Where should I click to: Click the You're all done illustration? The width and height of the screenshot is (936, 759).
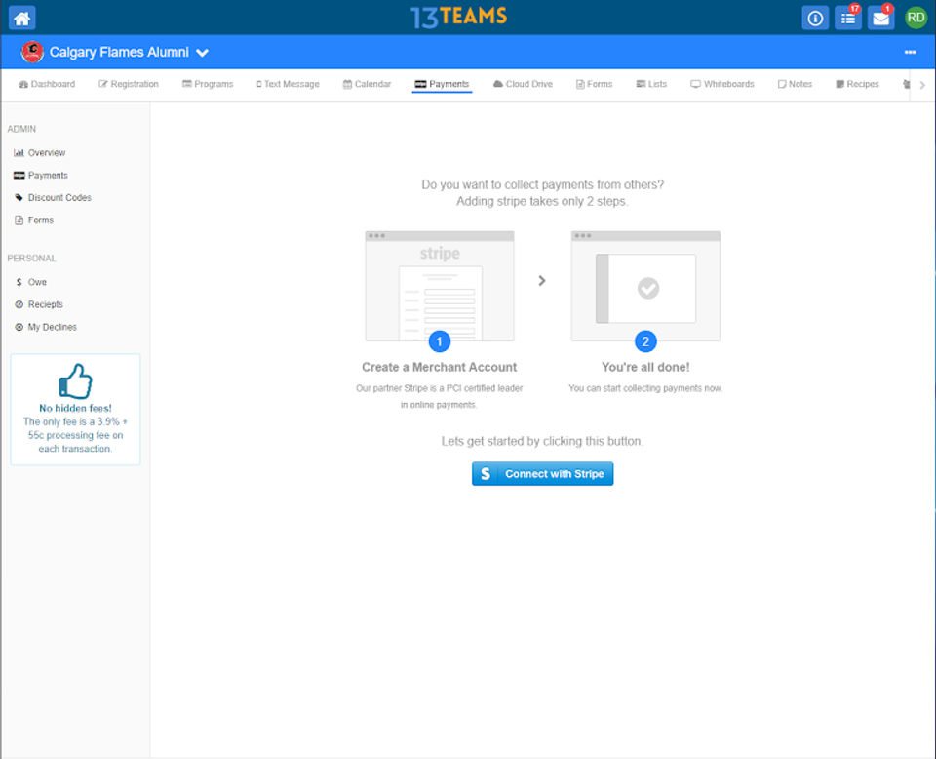point(645,286)
